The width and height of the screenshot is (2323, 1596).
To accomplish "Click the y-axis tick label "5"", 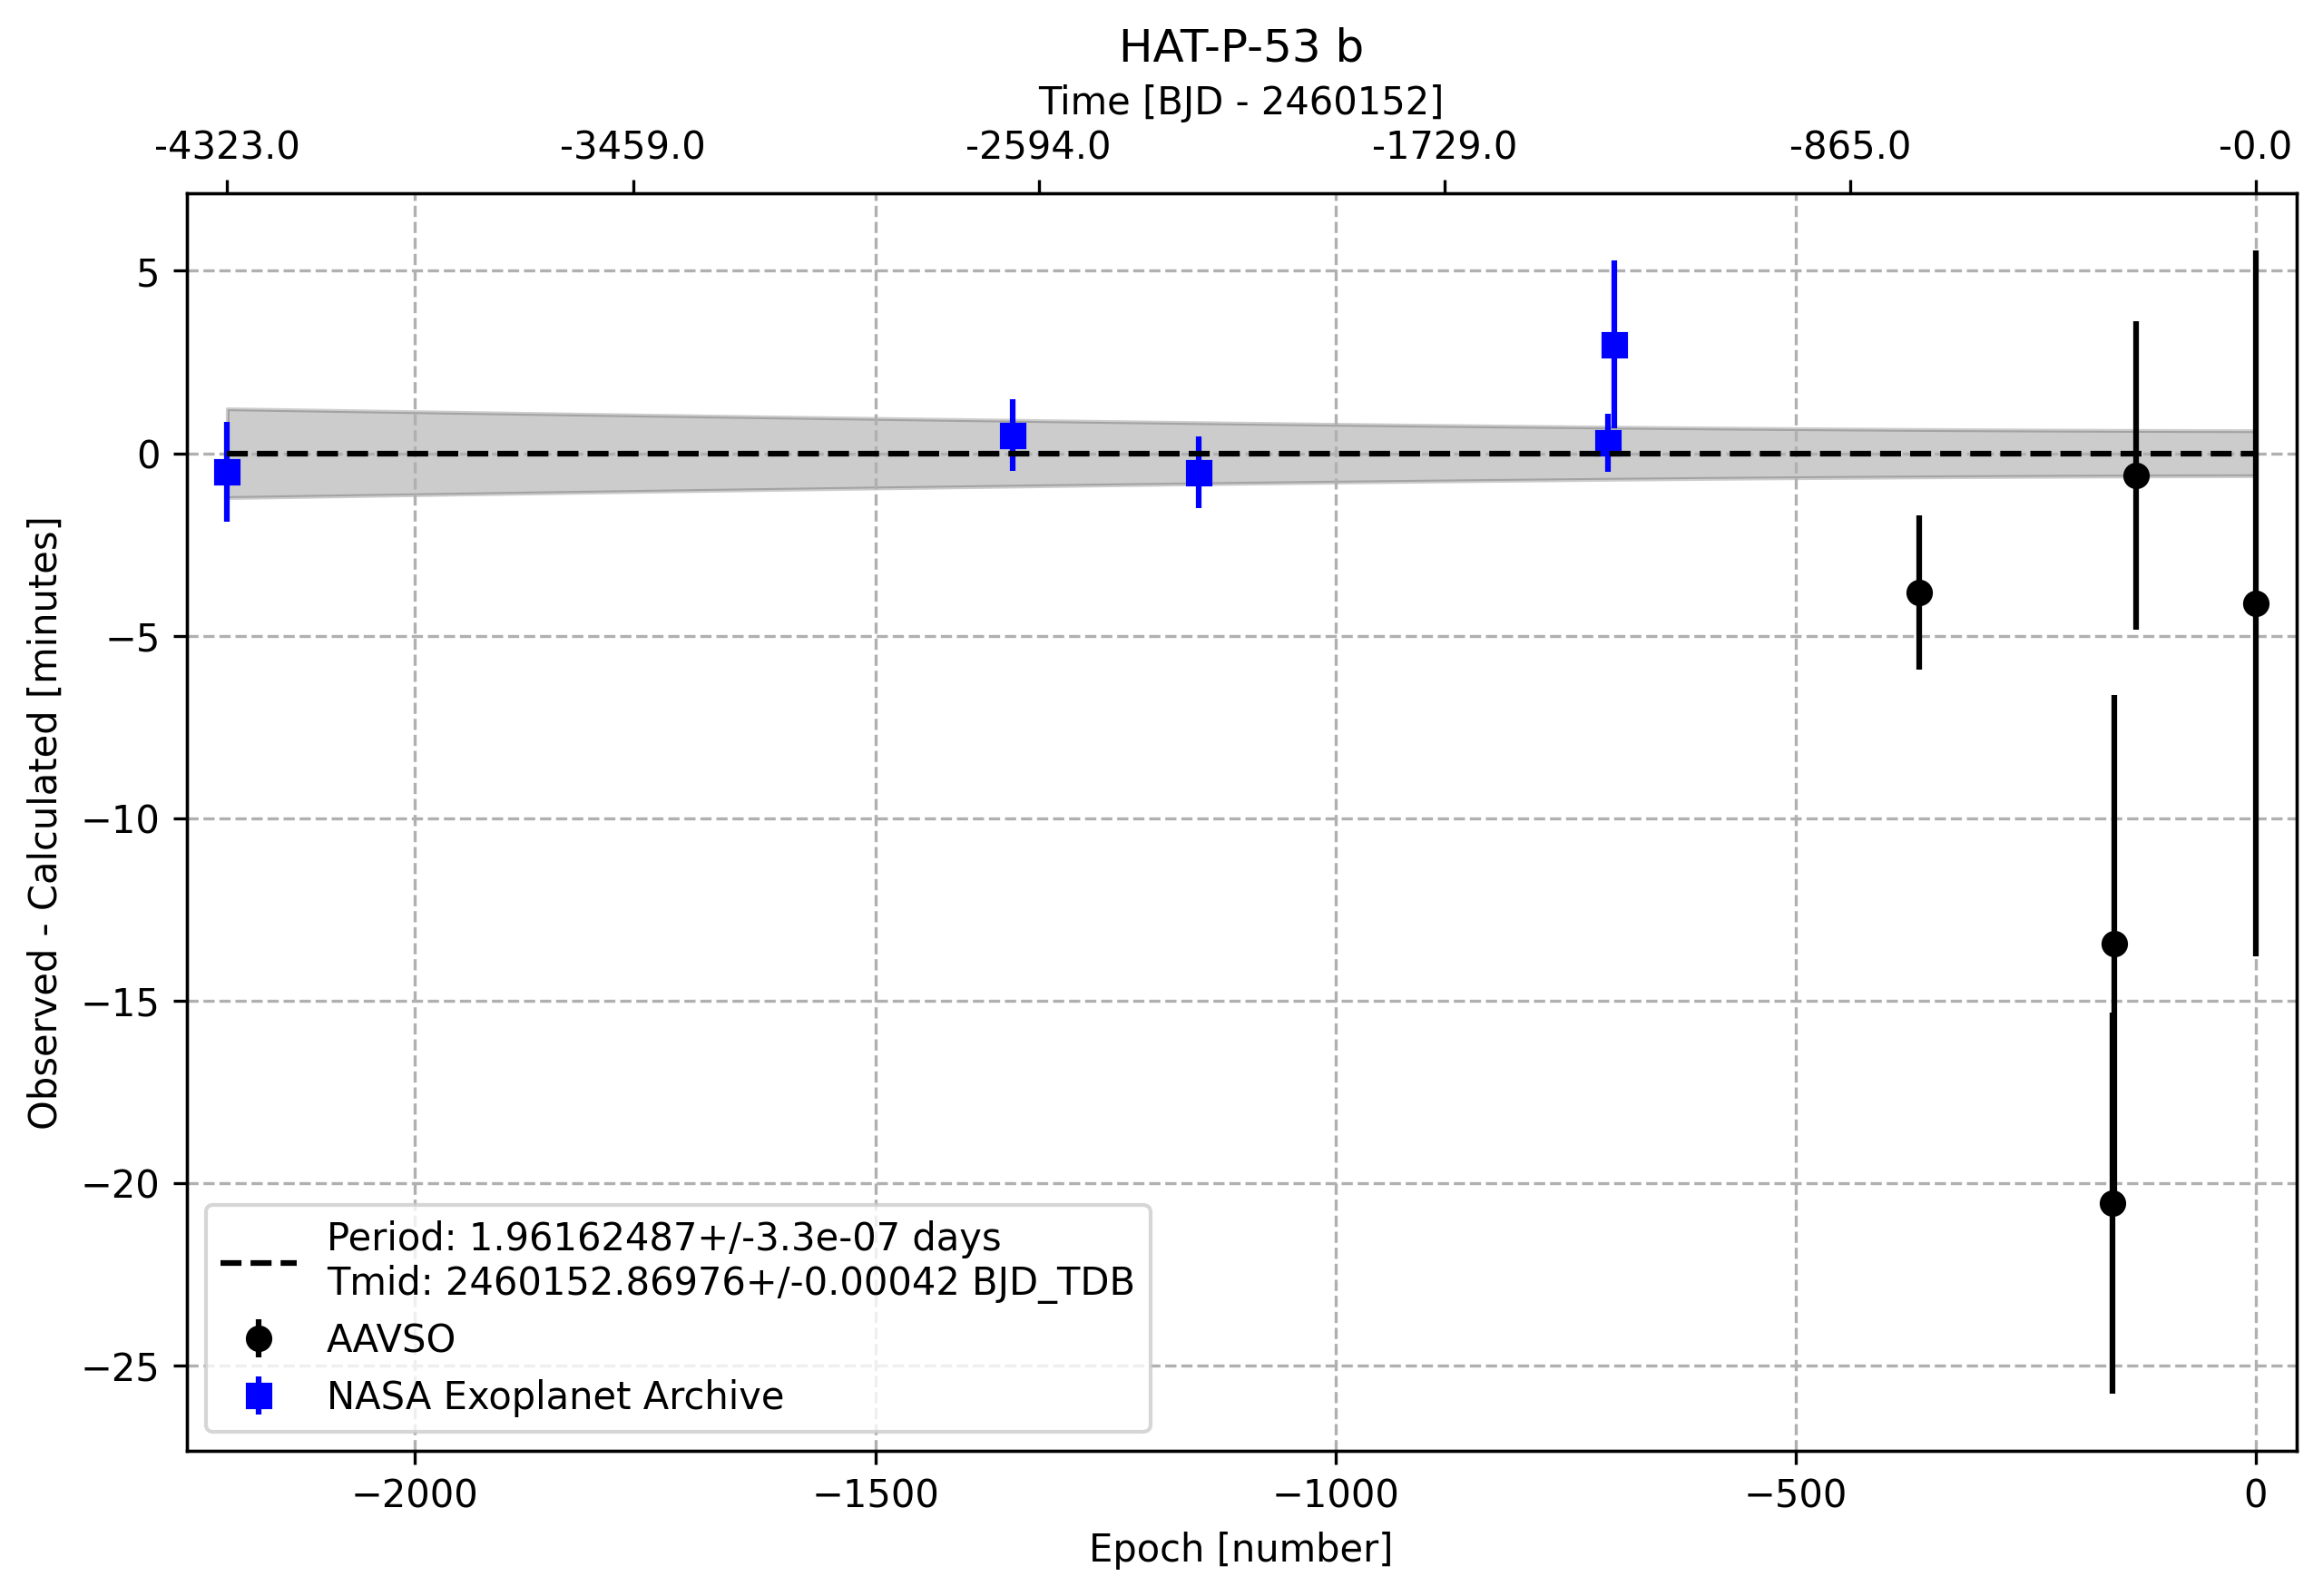I will (148, 272).
